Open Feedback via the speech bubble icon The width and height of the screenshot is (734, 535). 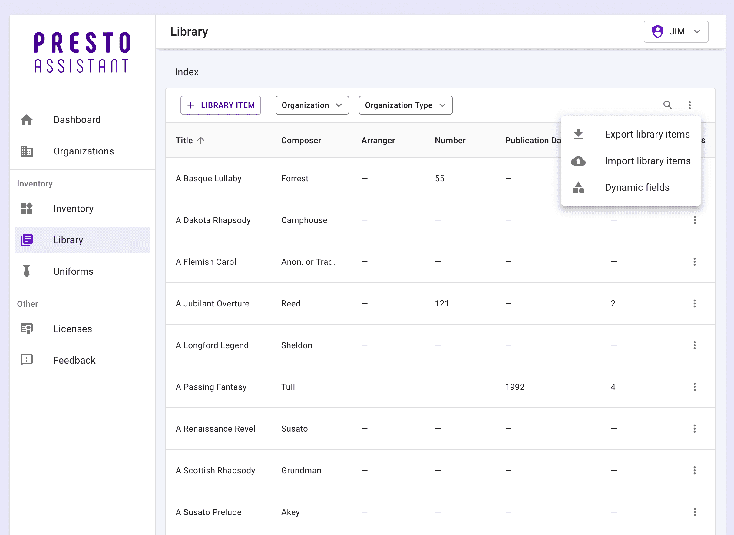point(26,360)
